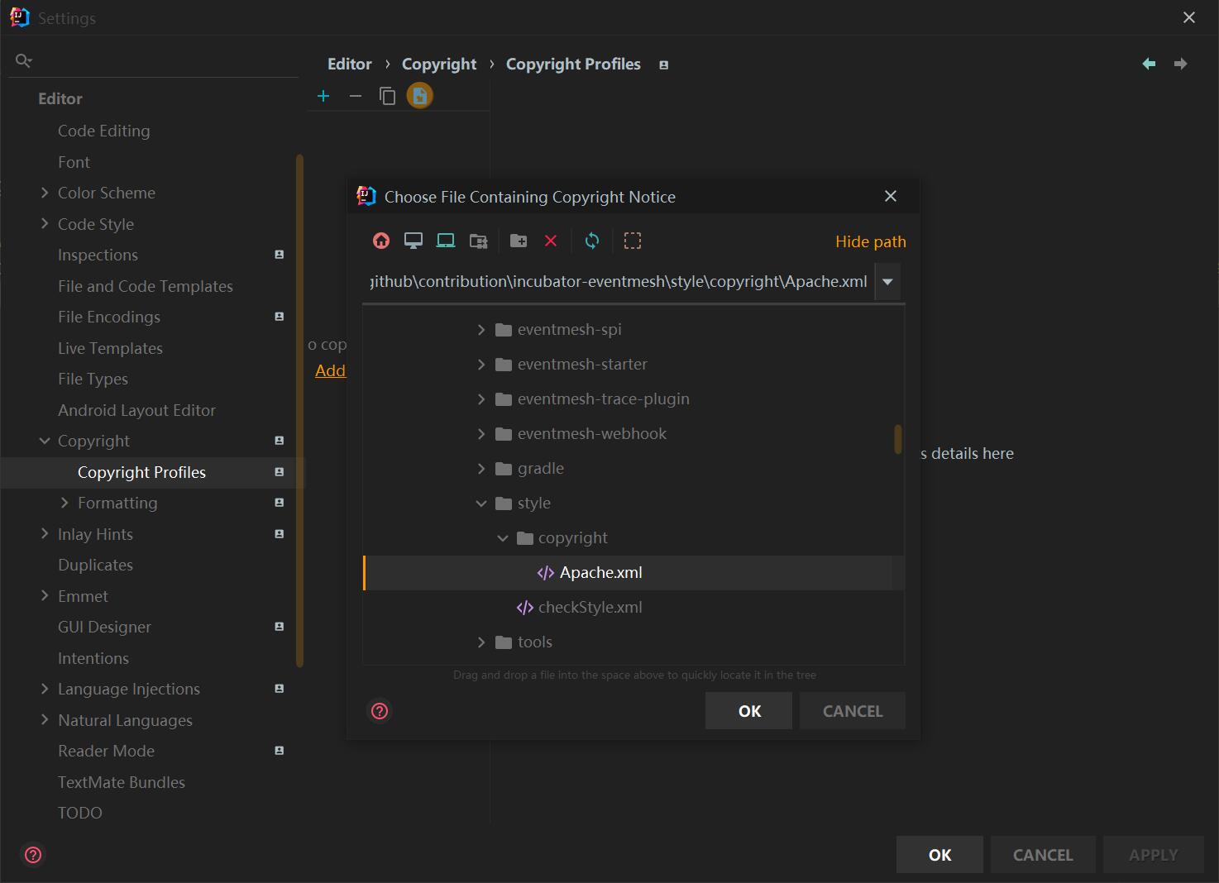Click Copyright breadcrumb in header

click(439, 64)
